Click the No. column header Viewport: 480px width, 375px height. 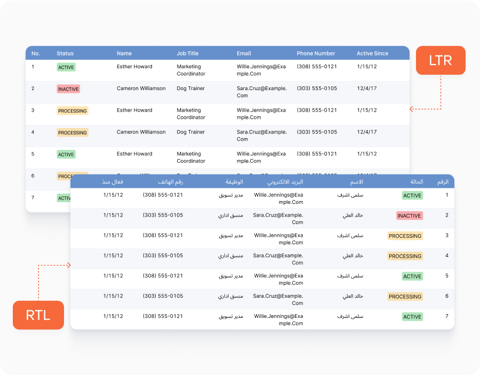[x=36, y=53]
